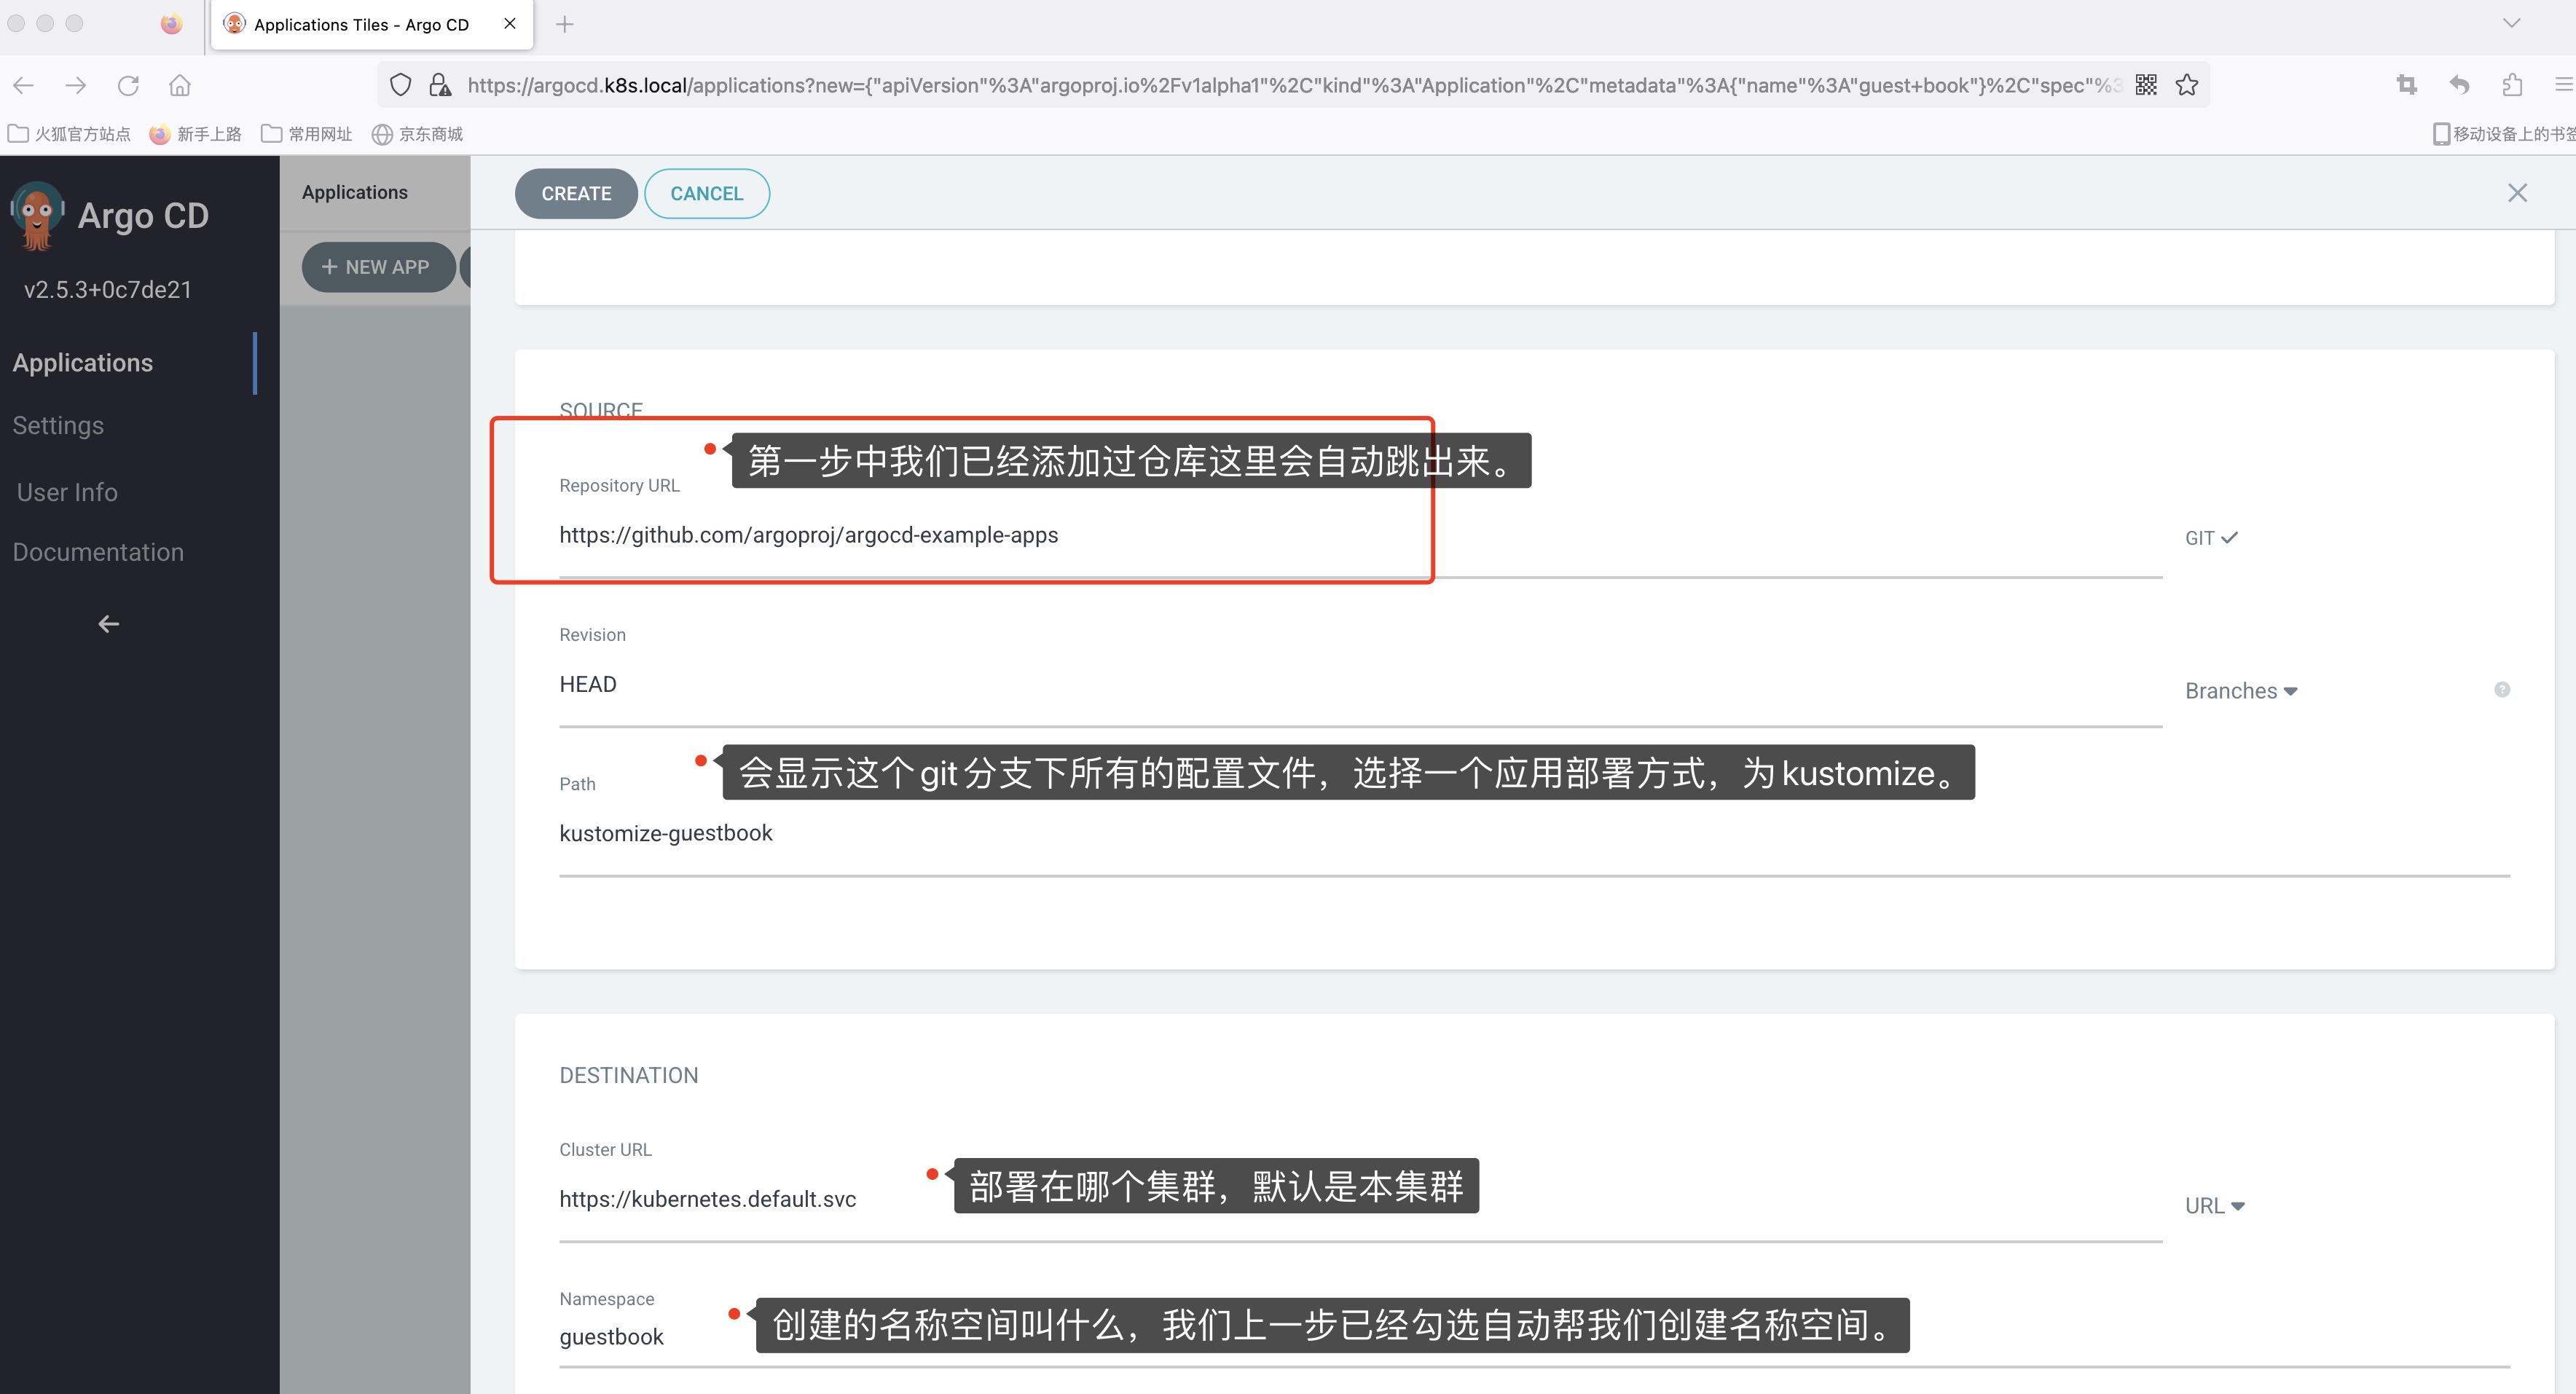Image resolution: width=2576 pixels, height=1394 pixels.
Task: Open the GIT repository type dropdown
Action: [x=2211, y=538]
